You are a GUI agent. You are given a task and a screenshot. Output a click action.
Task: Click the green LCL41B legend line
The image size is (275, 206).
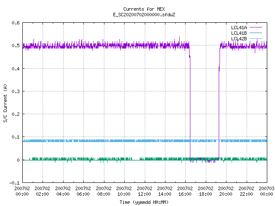click(x=256, y=33)
